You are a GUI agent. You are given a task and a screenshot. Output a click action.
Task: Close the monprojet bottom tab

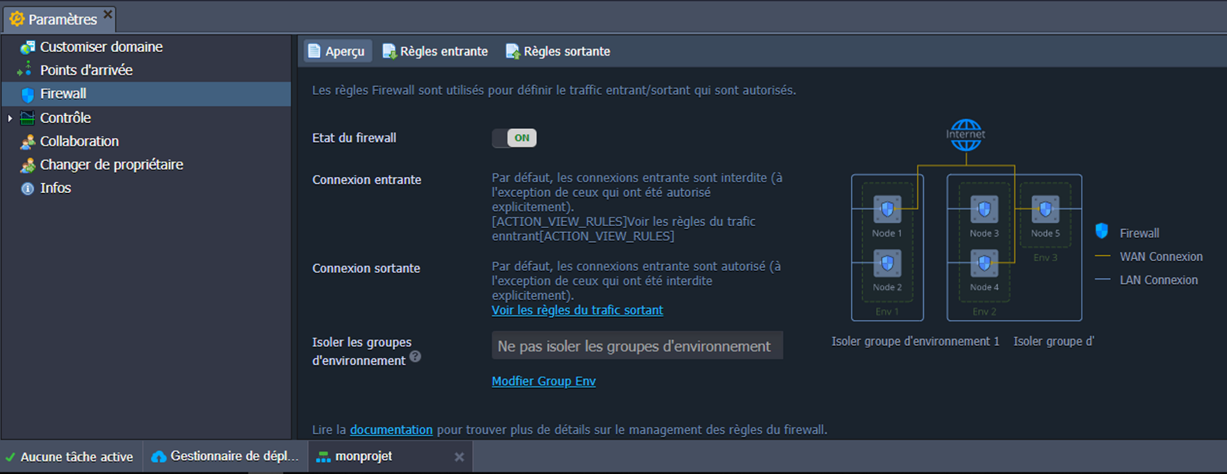point(459,457)
